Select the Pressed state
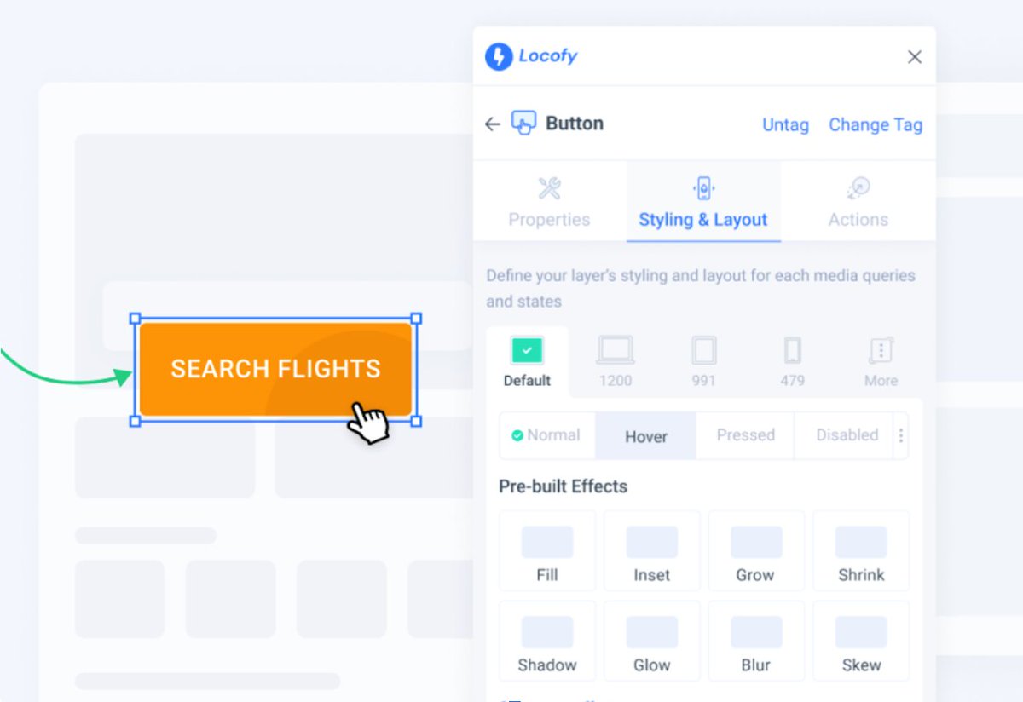The width and height of the screenshot is (1023, 702). click(745, 435)
